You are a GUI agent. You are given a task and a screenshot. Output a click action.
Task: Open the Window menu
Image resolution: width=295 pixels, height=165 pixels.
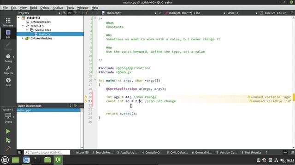pyautogui.click(x=83, y=8)
